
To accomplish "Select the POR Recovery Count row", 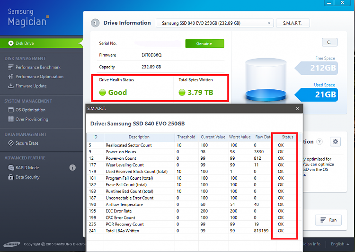I will tap(194, 224).
